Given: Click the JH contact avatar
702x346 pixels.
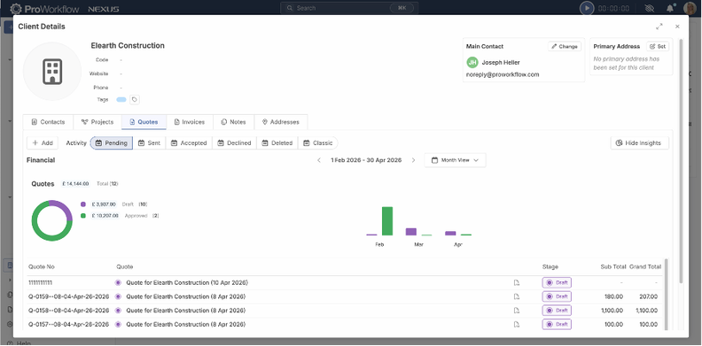Looking at the screenshot, I should 472,63.
